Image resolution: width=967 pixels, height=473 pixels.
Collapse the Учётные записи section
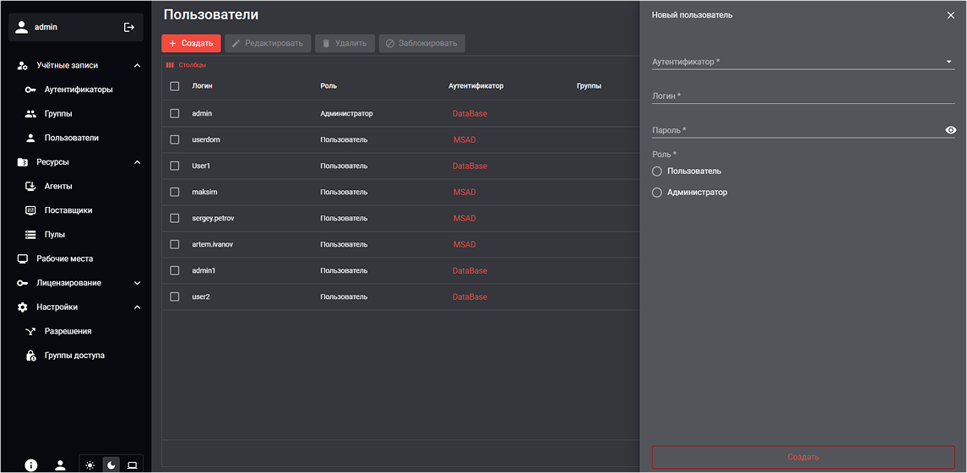[138, 65]
